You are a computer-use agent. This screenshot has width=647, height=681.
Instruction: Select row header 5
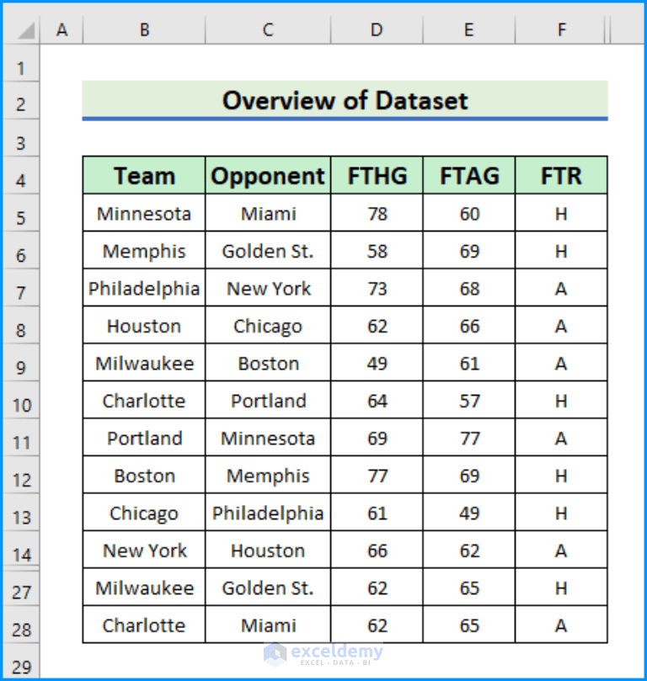pos(20,213)
